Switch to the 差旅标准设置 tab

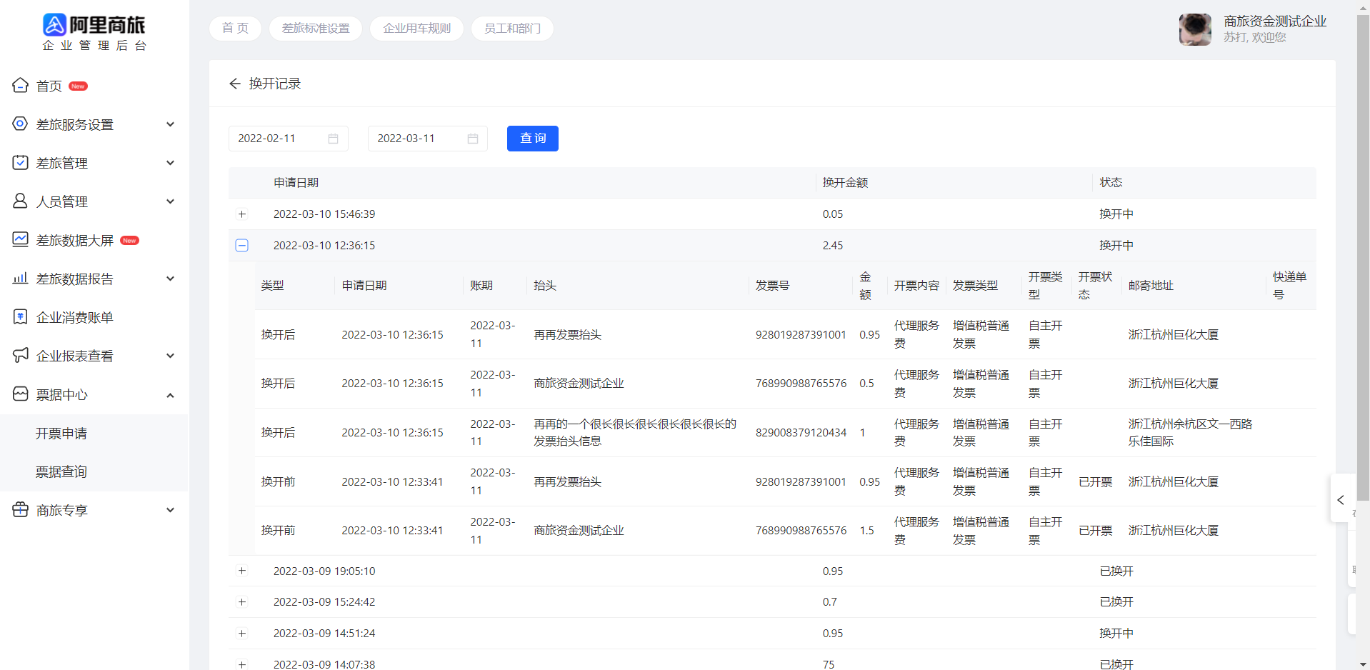[316, 29]
